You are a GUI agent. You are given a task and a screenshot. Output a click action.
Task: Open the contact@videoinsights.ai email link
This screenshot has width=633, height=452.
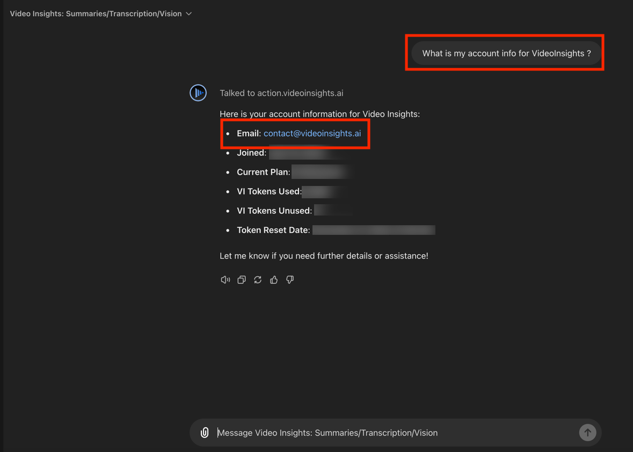click(312, 133)
